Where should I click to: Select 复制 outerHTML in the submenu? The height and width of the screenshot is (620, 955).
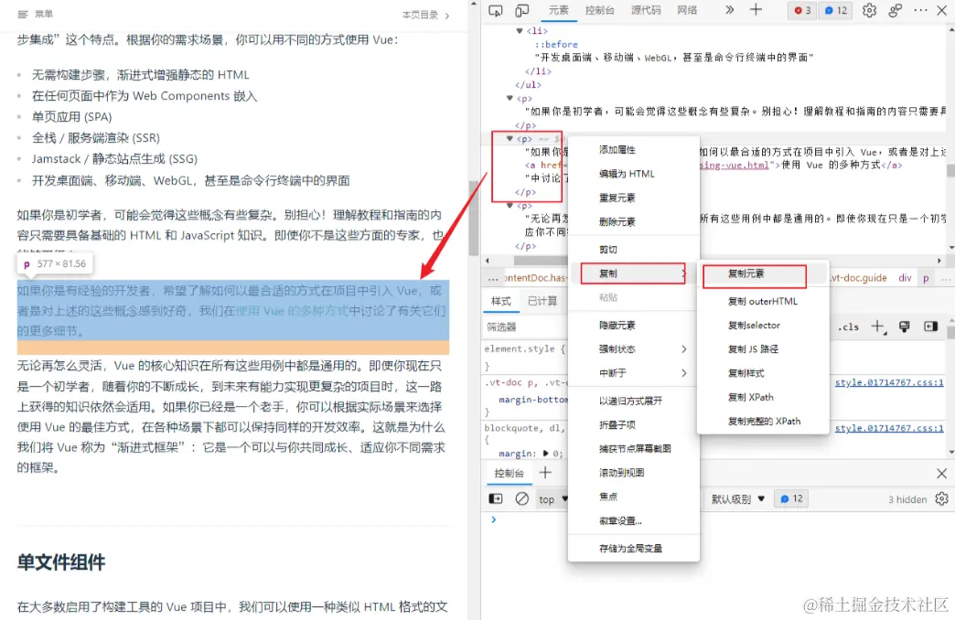point(763,302)
